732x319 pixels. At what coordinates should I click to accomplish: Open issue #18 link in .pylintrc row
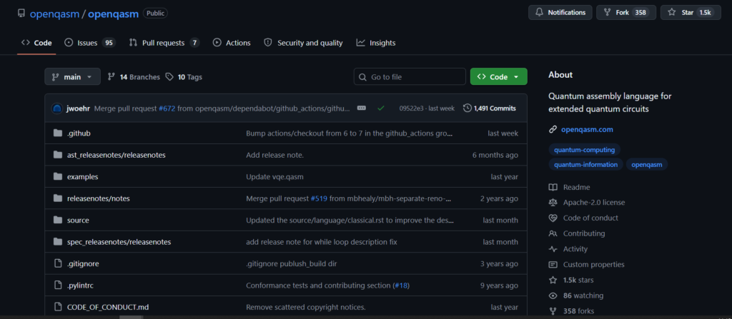401,285
